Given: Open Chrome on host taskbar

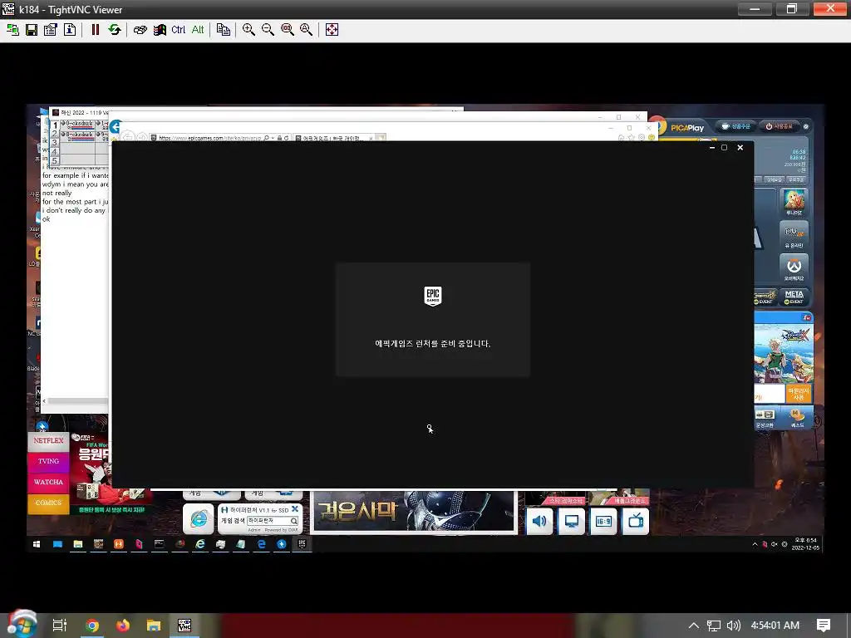Looking at the screenshot, I should 92,626.
